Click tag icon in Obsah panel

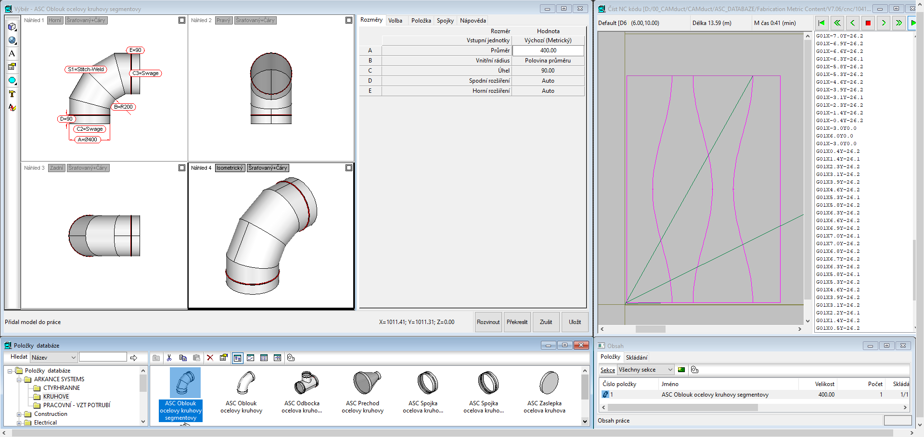(694, 370)
